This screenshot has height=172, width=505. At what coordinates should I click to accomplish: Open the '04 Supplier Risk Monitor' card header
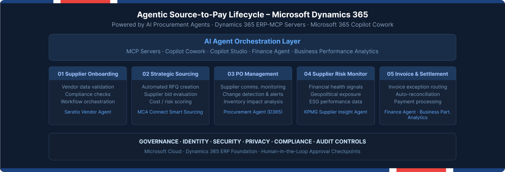point(336,74)
